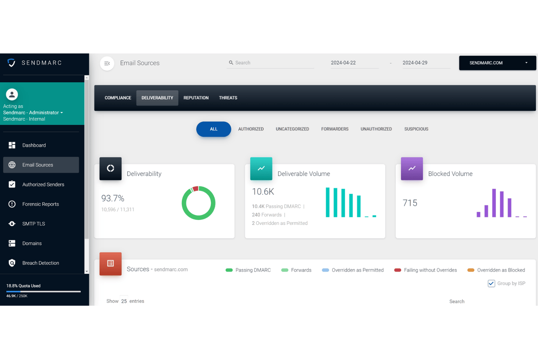Viewport: 538px width, 359px height.
Task: Click the Deliverable Volume bar chart
Action: pyautogui.click(x=351, y=203)
